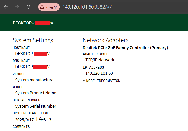Screen dimensions: 188x131
Task: Click the TCP/IP Network value
Action: [100, 60]
